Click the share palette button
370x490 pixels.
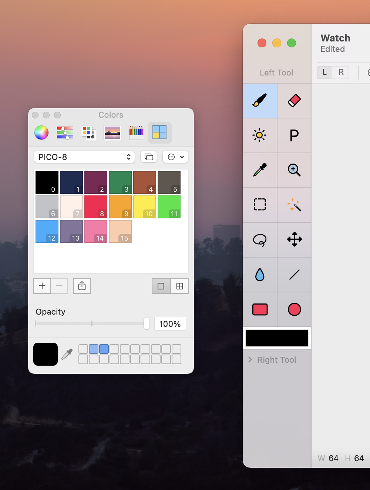(82, 286)
